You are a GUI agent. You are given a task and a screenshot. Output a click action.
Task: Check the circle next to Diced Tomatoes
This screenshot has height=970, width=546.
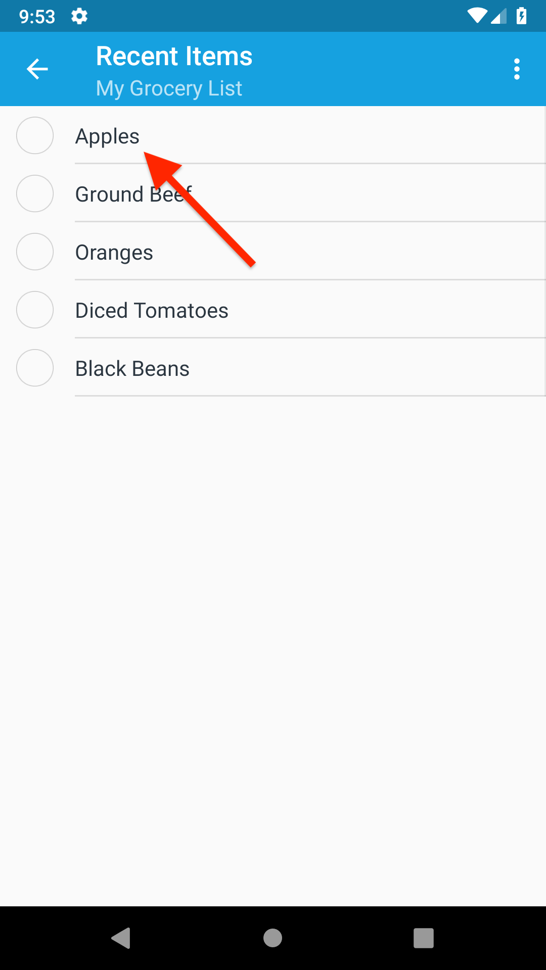(x=35, y=310)
